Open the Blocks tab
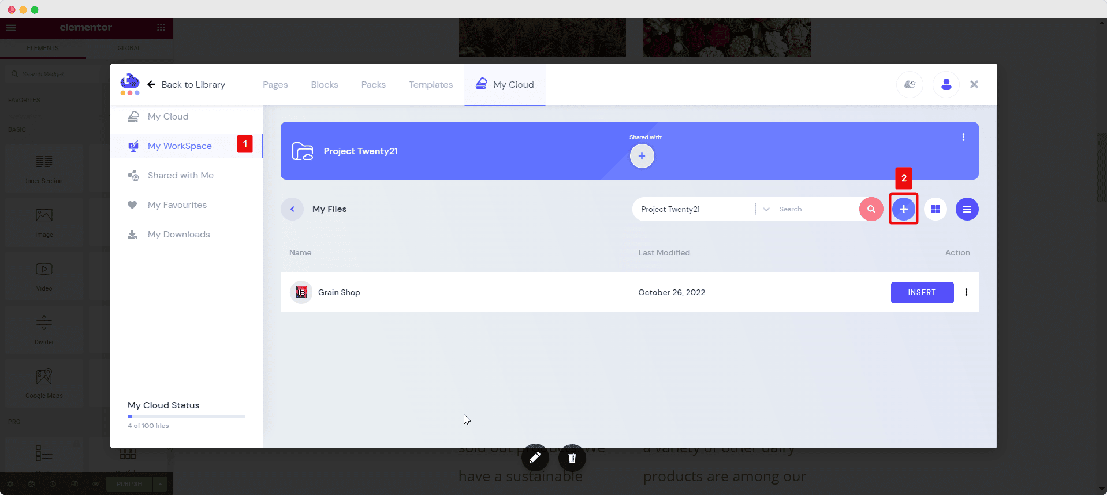Screen dimensions: 1107x495 pos(325,84)
